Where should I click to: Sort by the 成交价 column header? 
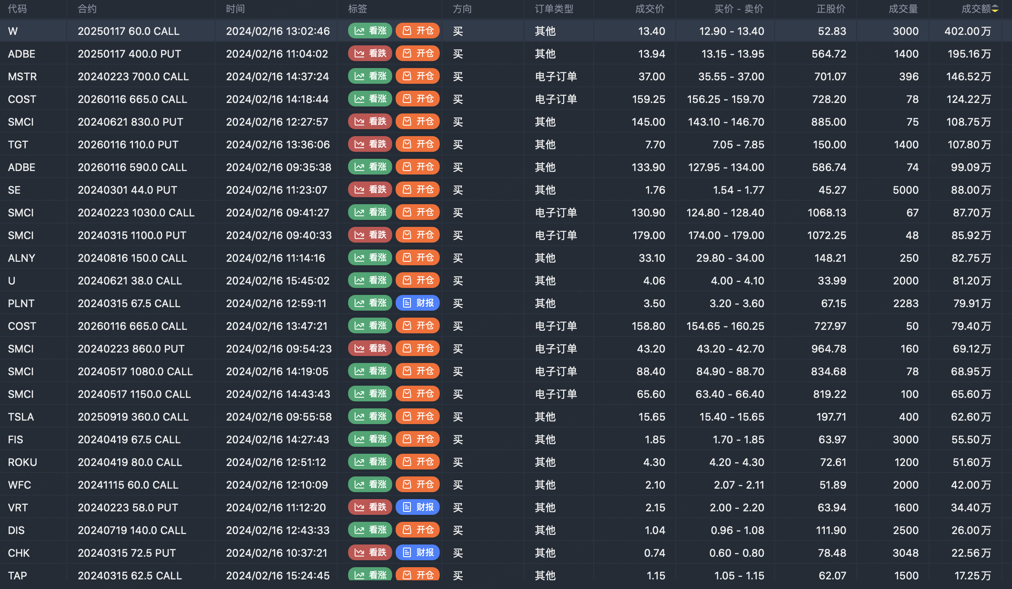(650, 9)
